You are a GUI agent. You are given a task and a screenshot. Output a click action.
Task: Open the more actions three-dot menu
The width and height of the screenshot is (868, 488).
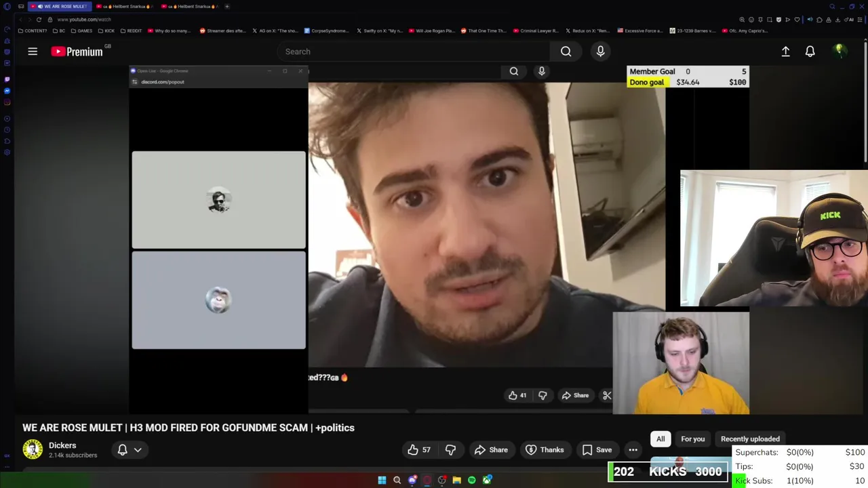pos(633,450)
